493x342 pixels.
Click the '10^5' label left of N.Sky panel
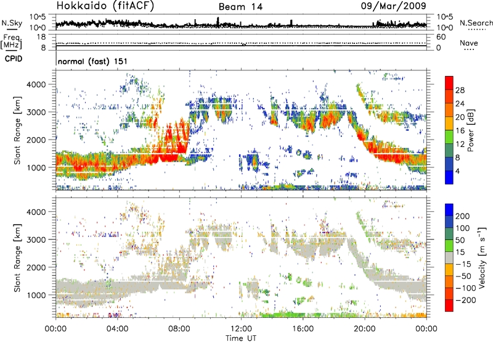[x=38, y=17]
